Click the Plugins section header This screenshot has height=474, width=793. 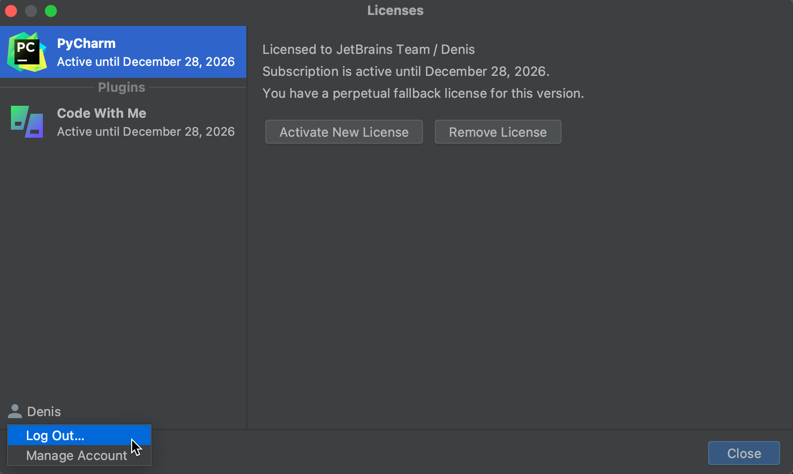(121, 87)
